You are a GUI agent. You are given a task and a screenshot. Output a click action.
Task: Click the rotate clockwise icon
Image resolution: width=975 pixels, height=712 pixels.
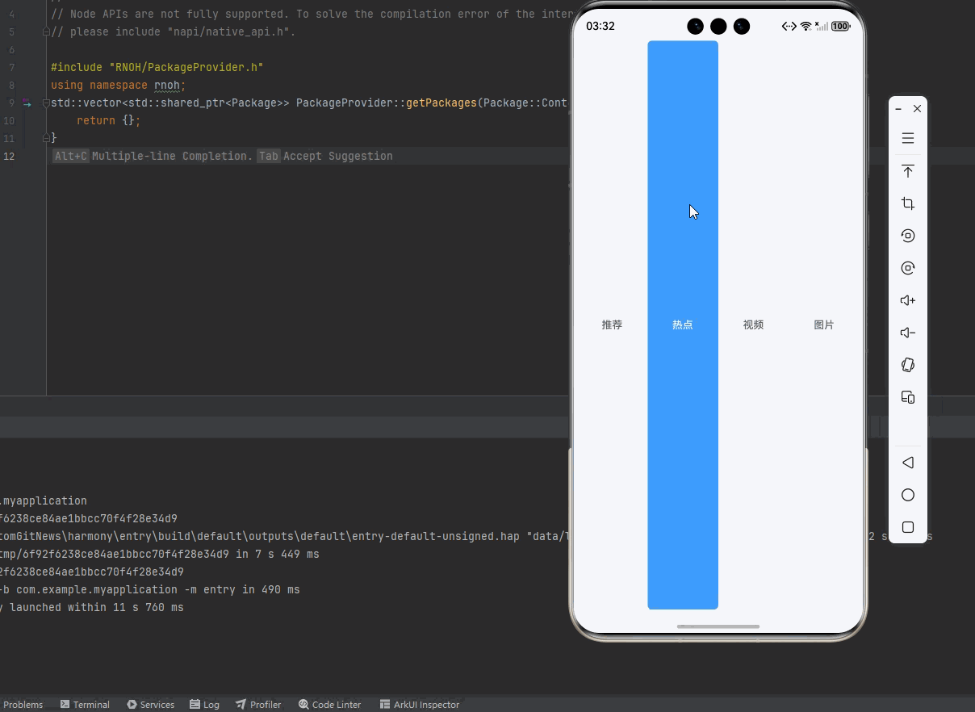tap(908, 268)
